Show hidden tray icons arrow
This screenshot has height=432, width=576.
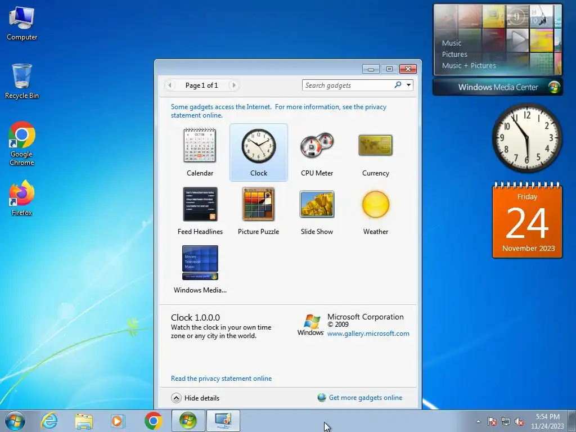[x=478, y=421]
